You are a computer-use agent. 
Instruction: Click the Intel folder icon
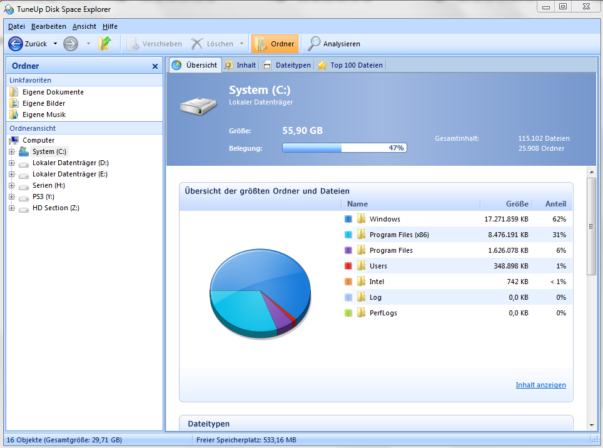pyautogui.click(x=361, y=282)
